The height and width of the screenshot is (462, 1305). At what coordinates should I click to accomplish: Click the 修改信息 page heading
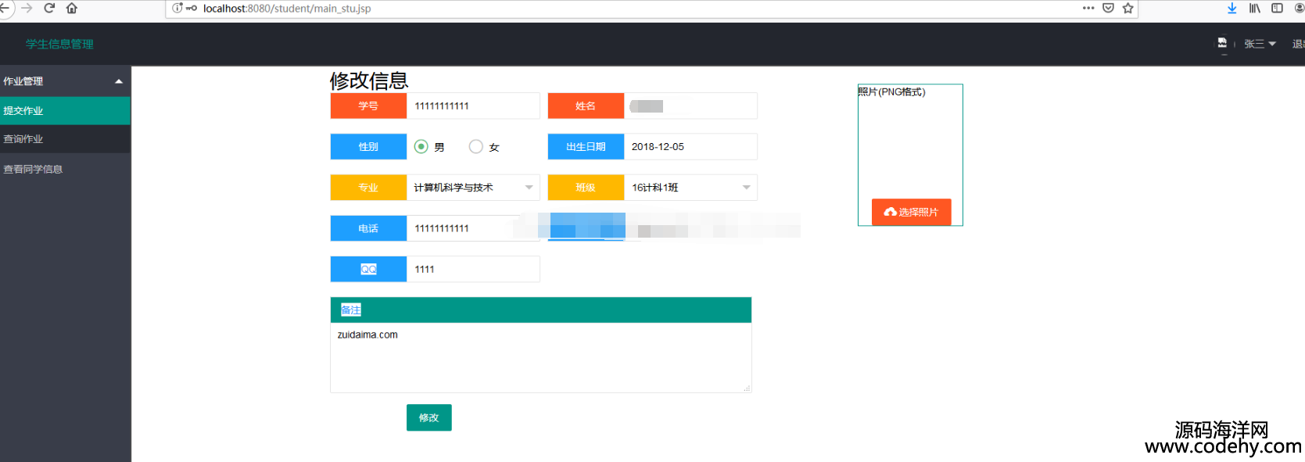(369, 81)
